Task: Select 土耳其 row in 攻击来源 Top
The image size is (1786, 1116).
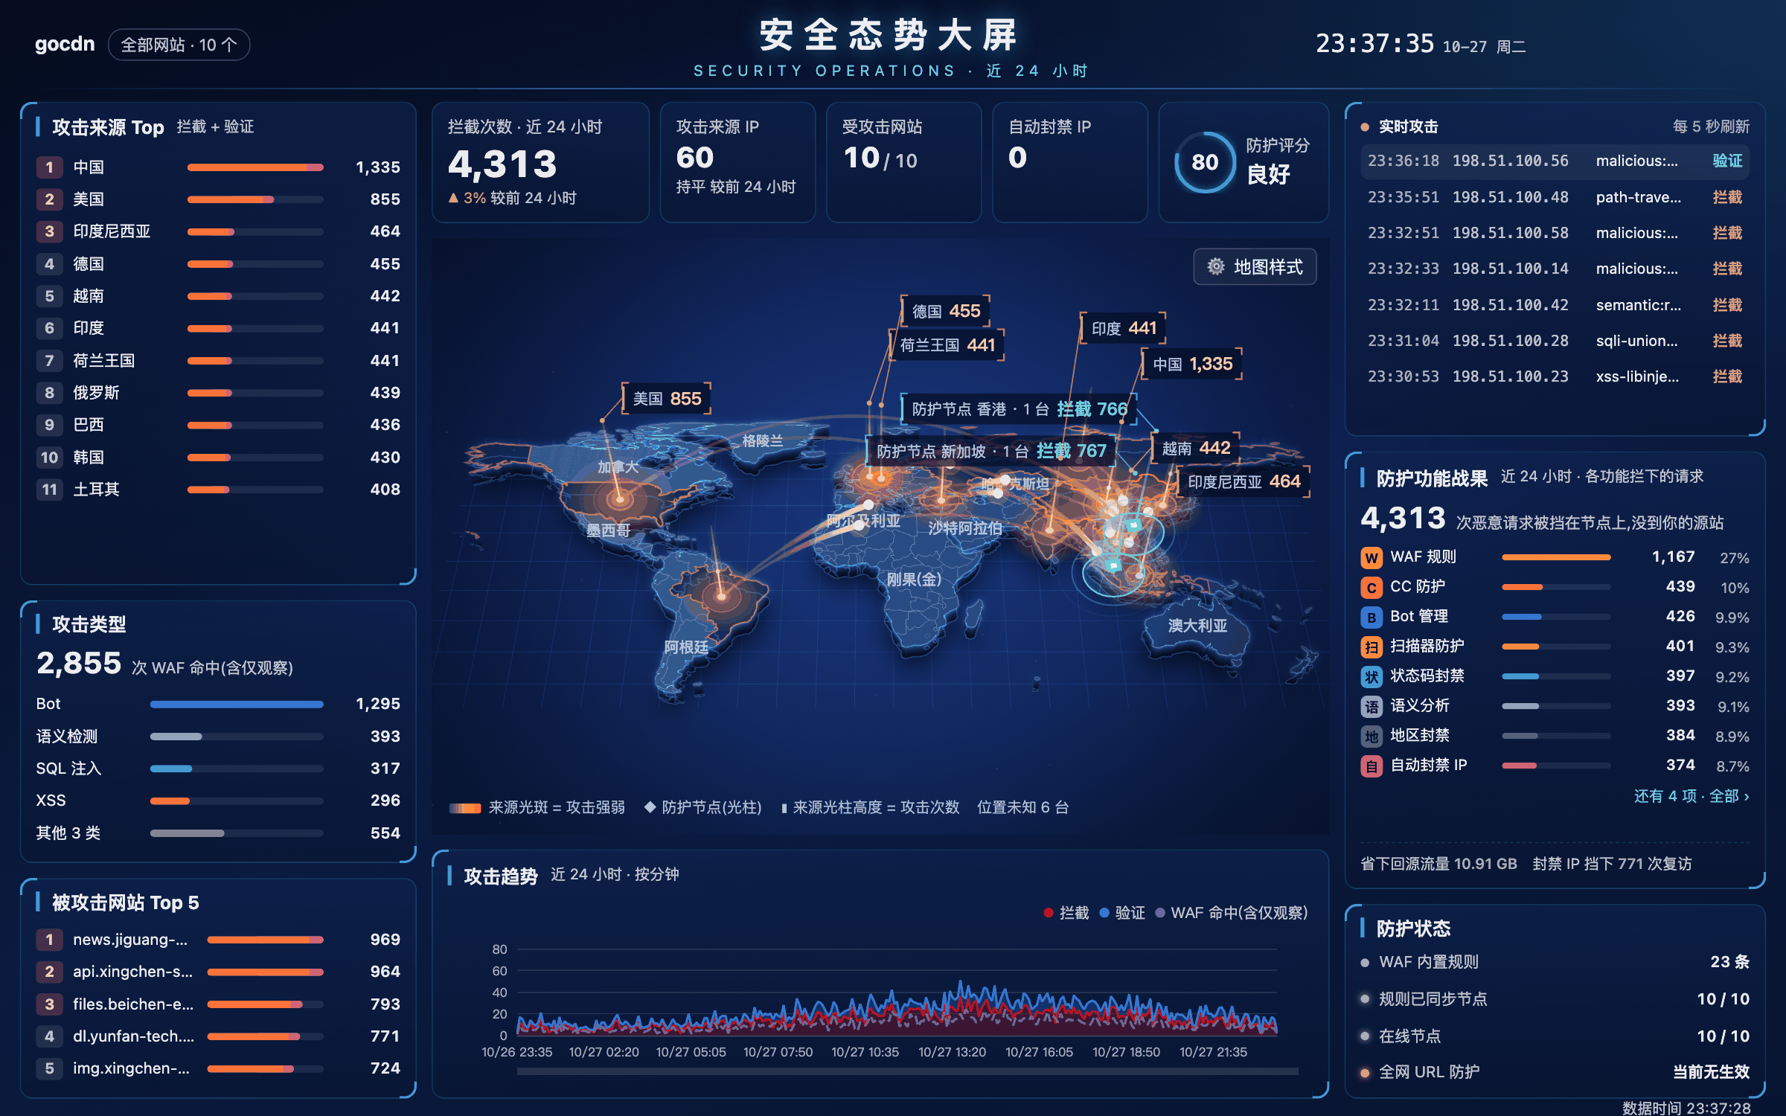Action: click(218, 490)
